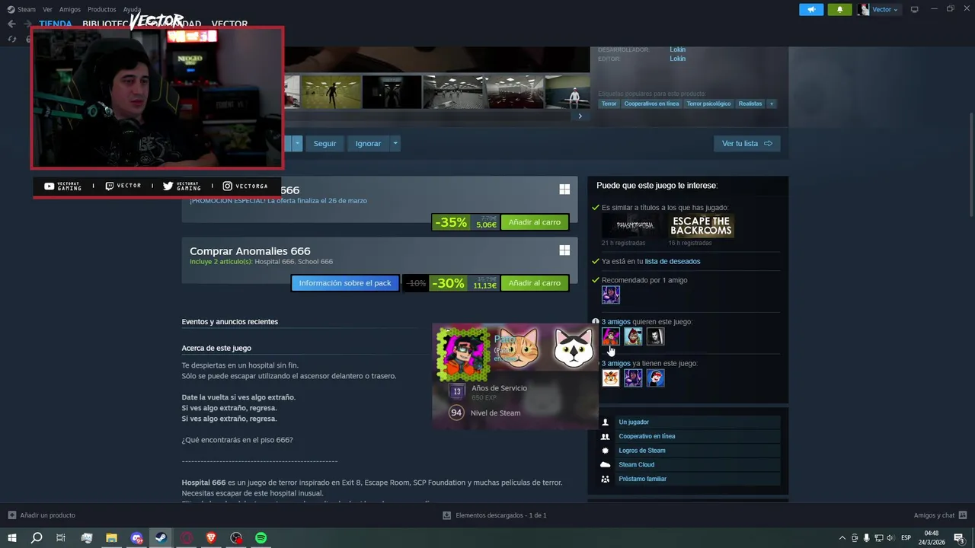Click the taskbar search magnifier
This screenshot has height=548, width=975.
pos(37,537)
